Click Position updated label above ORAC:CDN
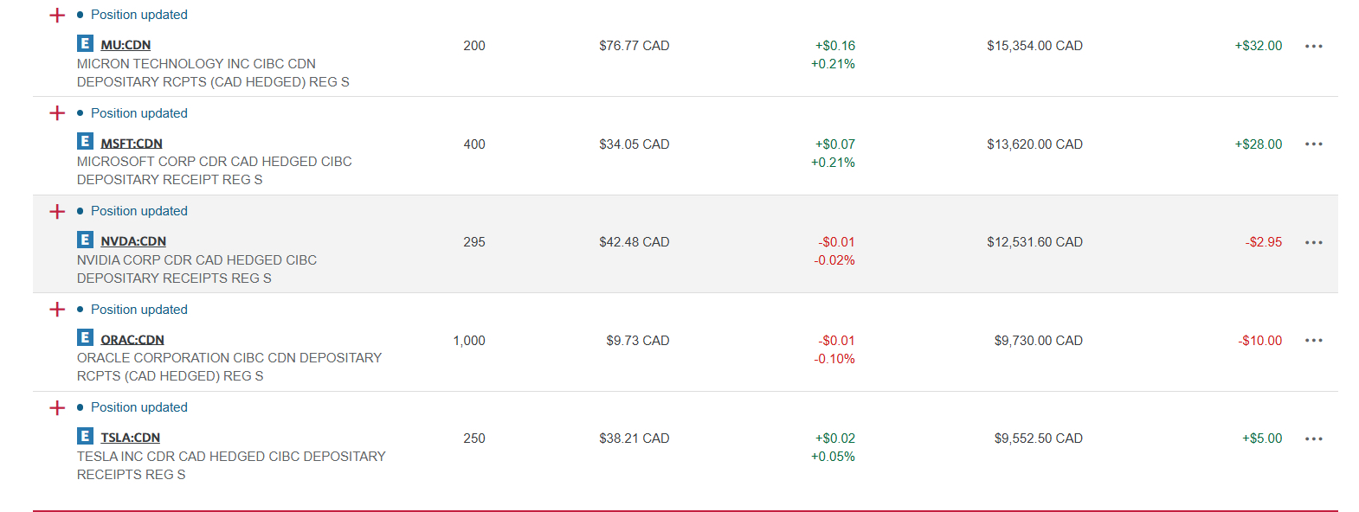 139,310
